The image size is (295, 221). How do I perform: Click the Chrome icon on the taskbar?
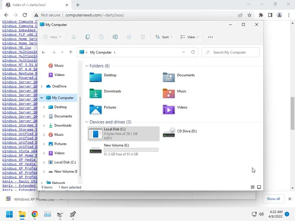(35, 214)
